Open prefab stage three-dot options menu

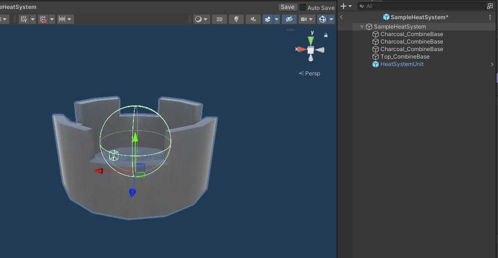point(490,17)
